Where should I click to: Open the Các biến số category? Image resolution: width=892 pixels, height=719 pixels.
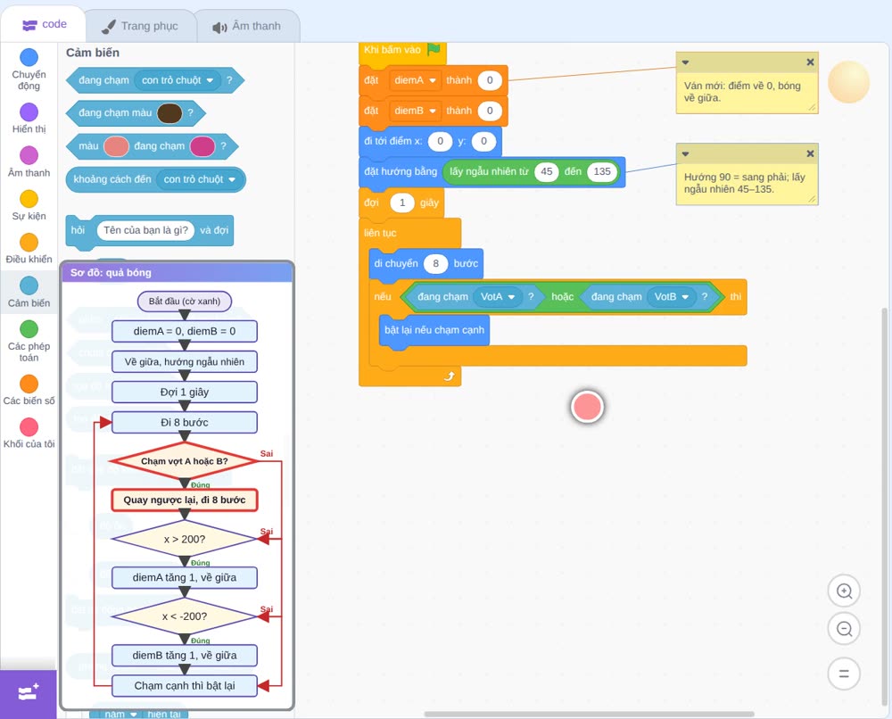tap(29, 390)
